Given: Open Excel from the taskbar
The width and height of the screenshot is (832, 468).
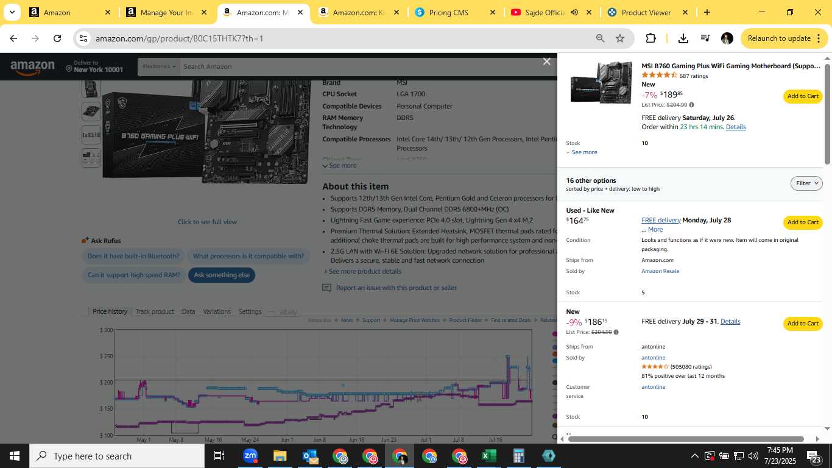Looking at the screenshot, I should 488,456.
